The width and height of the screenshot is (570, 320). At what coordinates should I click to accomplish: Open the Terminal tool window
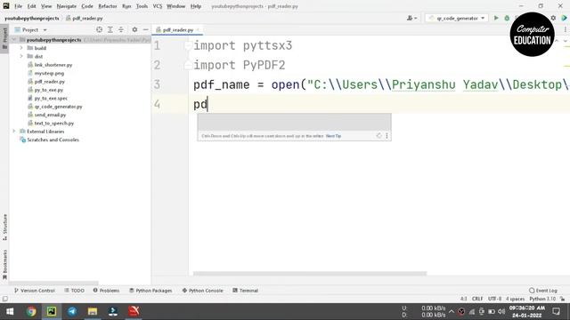[x=246, y=291]
